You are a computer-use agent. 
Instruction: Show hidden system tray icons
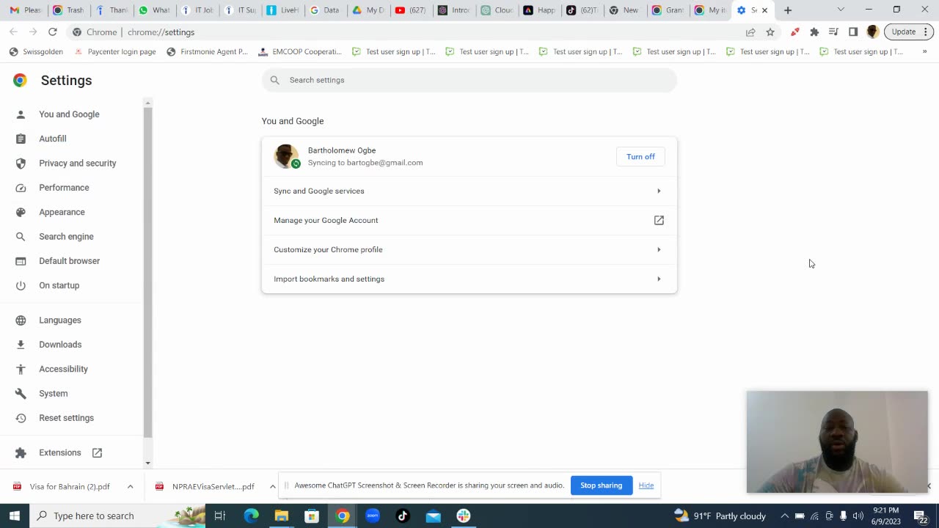(784, 516)
